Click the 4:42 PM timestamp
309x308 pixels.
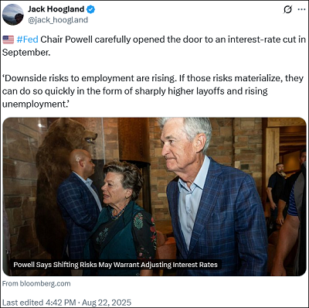click(60, 303)
